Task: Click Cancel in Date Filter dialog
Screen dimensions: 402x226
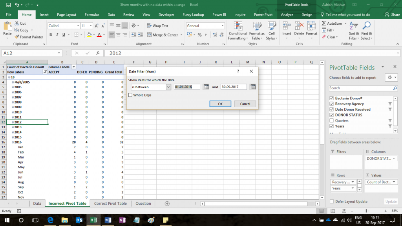Action: coord(245,104)
